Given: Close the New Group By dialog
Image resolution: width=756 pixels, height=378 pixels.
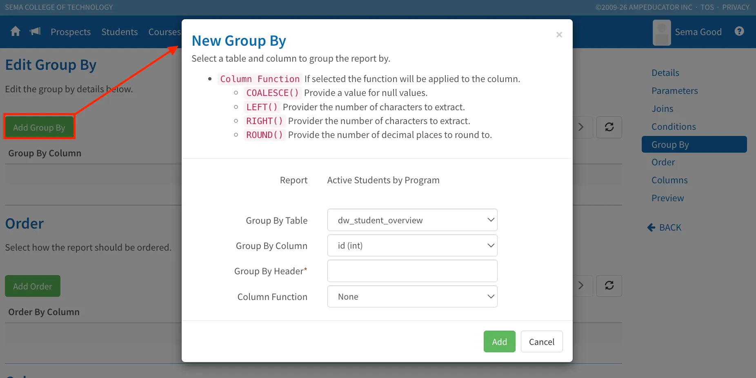Looking at the screenshot, I should tap(559, 35).
